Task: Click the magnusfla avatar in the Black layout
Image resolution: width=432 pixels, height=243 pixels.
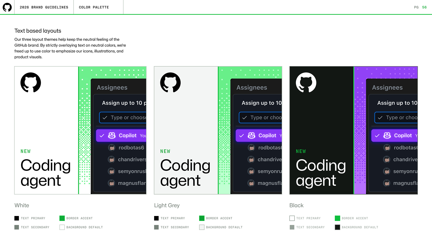Action: point(387,183)
